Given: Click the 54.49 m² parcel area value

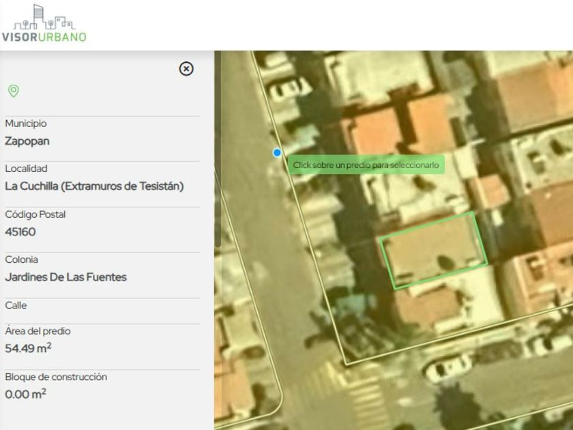Looking at the screenshot, I should [28, 348].
